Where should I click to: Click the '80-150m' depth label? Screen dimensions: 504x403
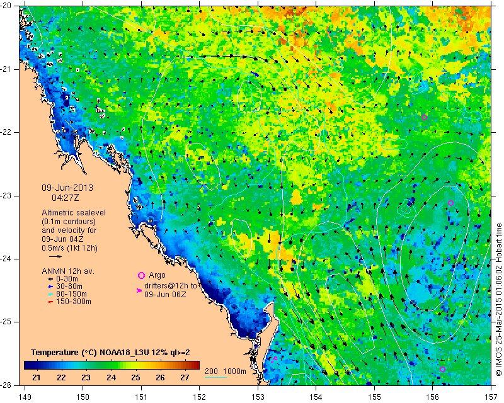tap(71, 294)
